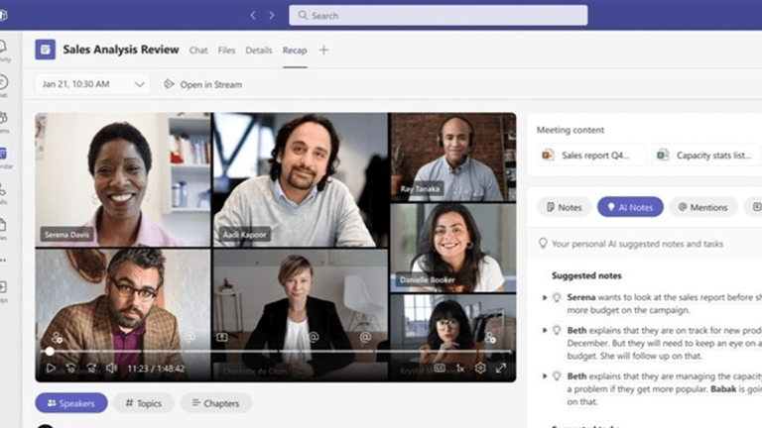
Task: Change playback speed 1x control
Action: coord(460,368)
